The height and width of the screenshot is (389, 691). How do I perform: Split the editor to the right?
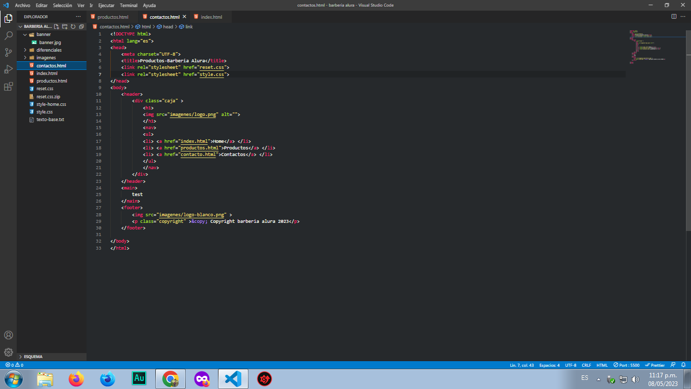[x=674, y=17]
